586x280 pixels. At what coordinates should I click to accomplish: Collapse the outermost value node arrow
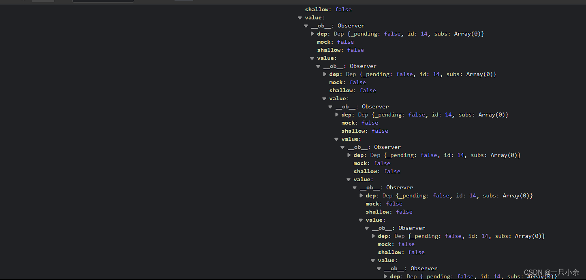click(x=300, y=18)
